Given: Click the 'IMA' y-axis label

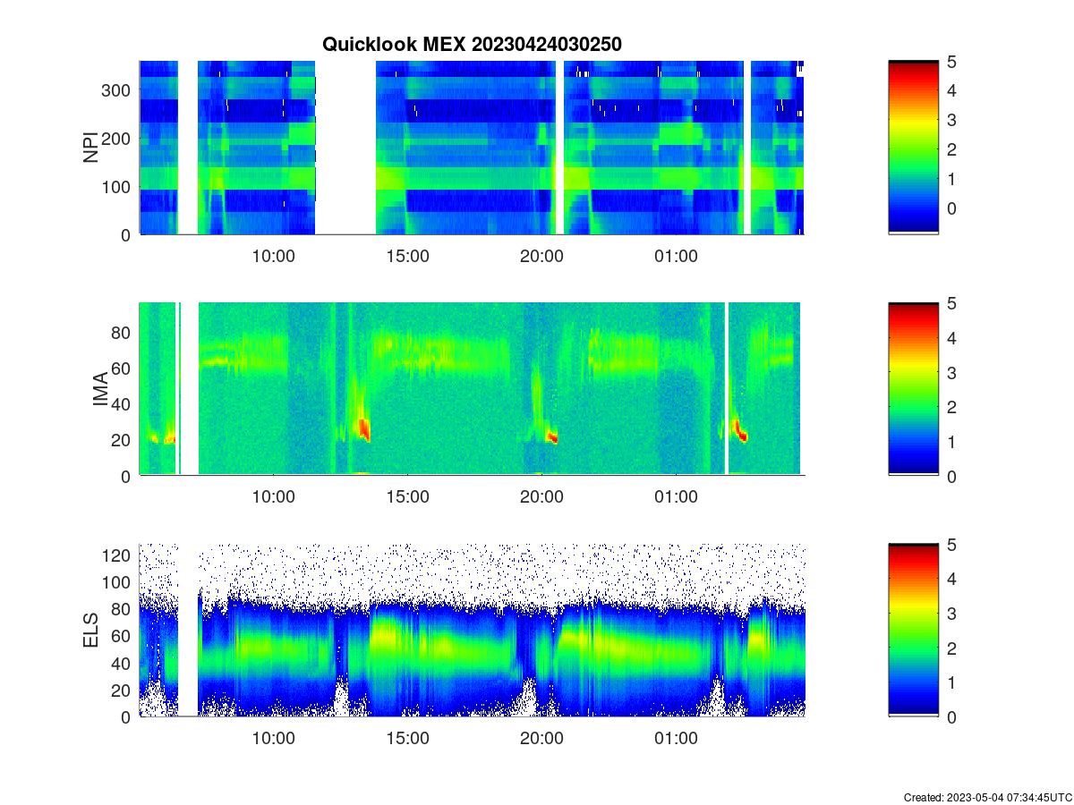Looking at the screenshot, I should coord(100,388).
